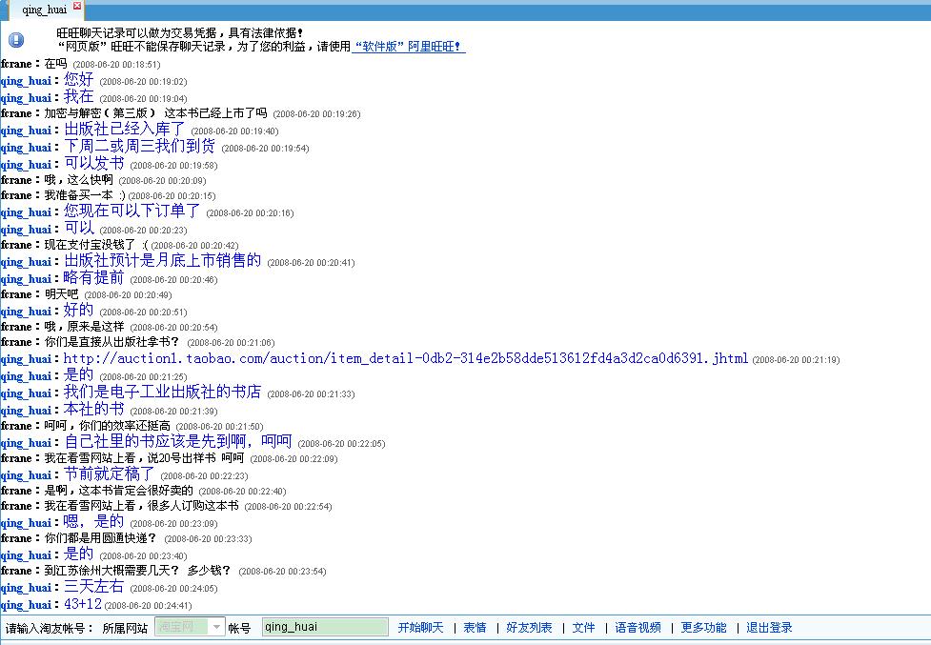Open the 更多功能 menu
The width and height of the screenshot is (931, 645).
tap(703, 627)
